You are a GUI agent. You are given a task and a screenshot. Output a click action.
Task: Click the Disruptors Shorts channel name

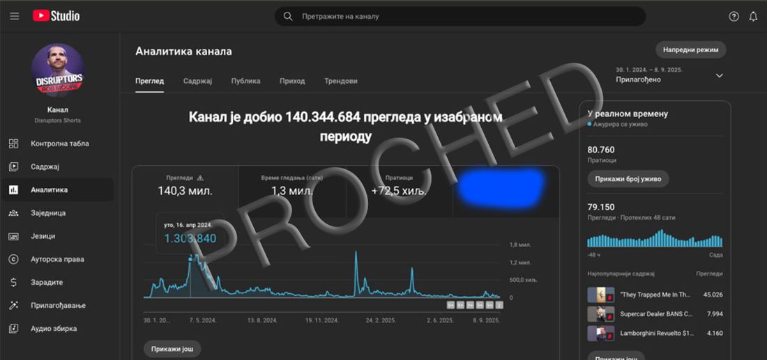coord(58,120)
